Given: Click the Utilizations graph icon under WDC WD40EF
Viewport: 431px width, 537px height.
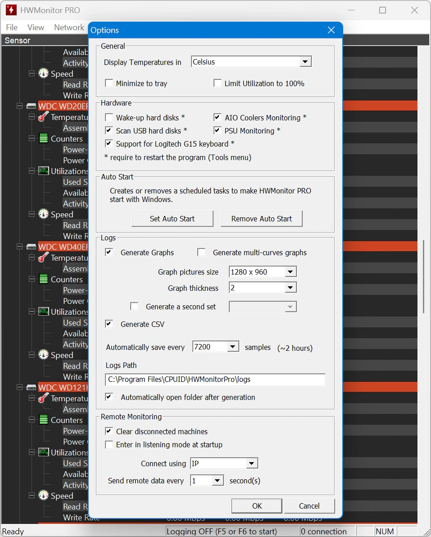Looking at the screenshot, I should pyautogui.click(x=43, y=312).
